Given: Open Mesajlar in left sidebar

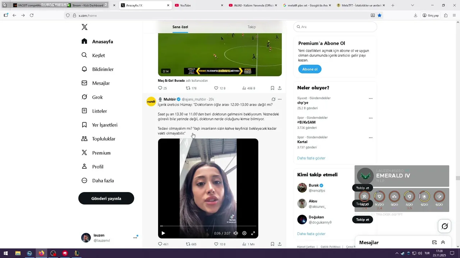Looking at the screenshot, I should tap(96, 83).
